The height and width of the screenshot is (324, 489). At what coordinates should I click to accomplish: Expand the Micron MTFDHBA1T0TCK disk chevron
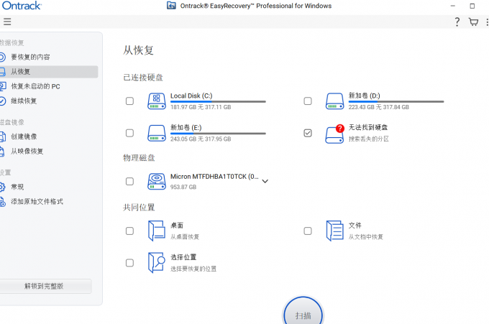[x=265, y=181]
